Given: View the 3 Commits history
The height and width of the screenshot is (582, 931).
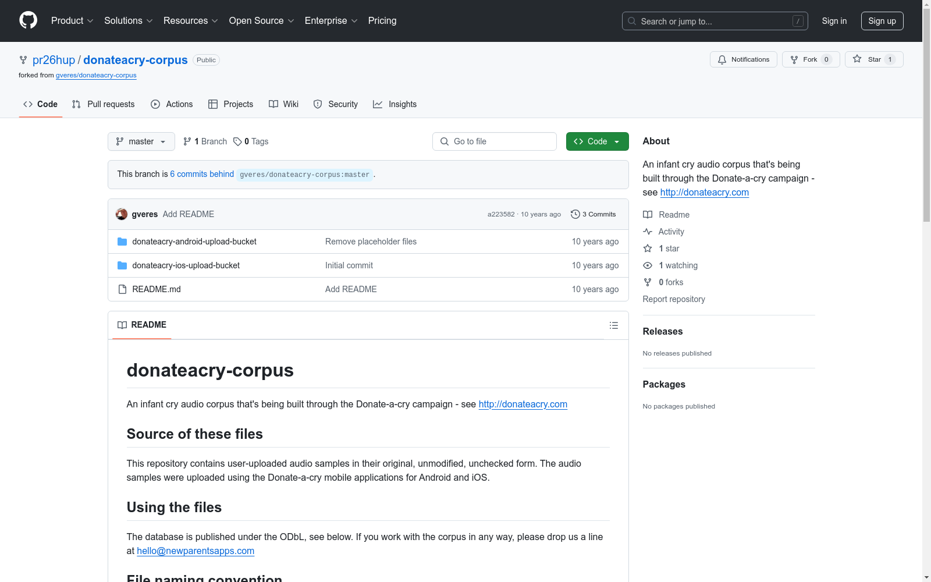Looking at the screenshot, I should [x=594, y=214].
